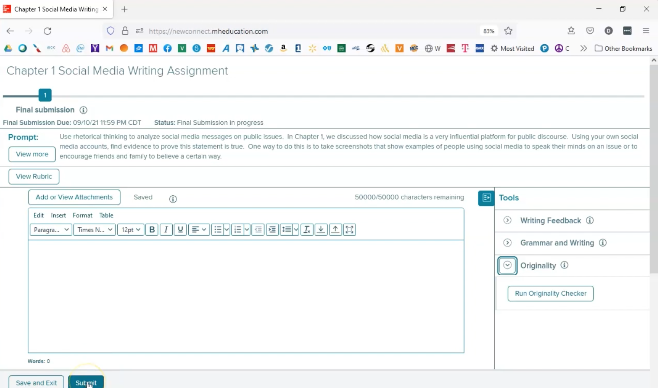This screenshot has width=658, height=388.
Task: Collapse the Tools panel icon
Action: [x=486, y=198]
